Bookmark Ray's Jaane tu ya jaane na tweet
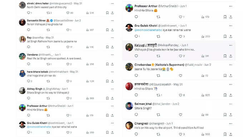 click(x=107, y=47)
